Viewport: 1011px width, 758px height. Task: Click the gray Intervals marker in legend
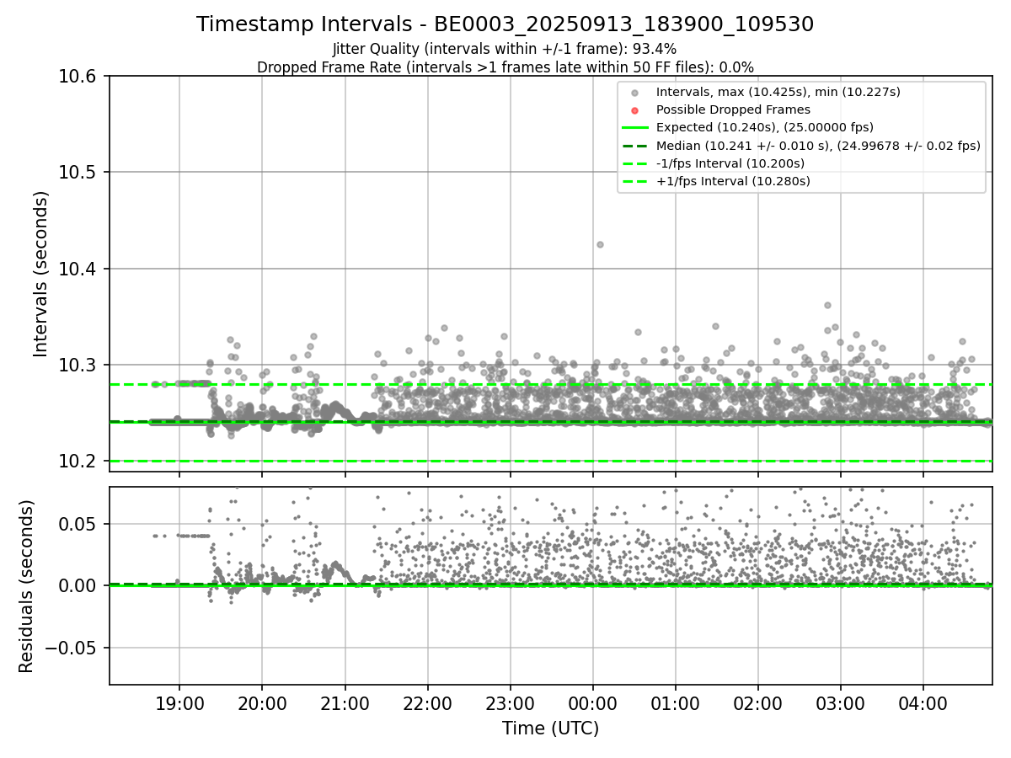635,93
